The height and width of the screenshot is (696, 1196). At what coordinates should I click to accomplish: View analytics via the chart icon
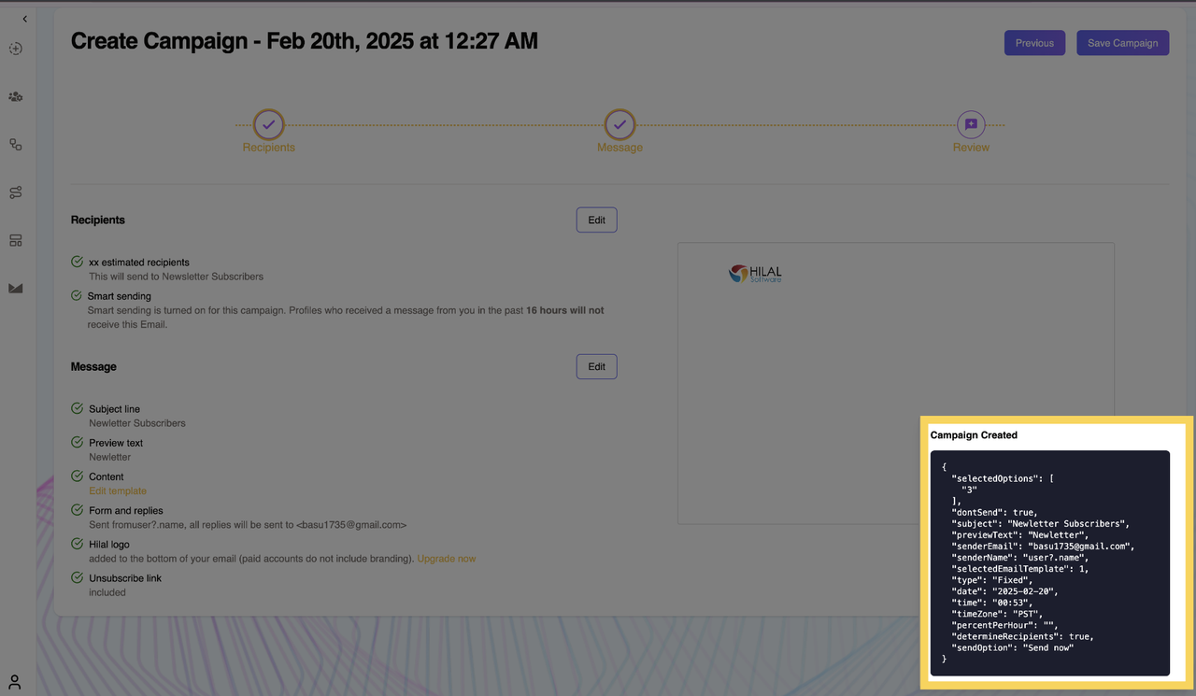pos(15,288)
